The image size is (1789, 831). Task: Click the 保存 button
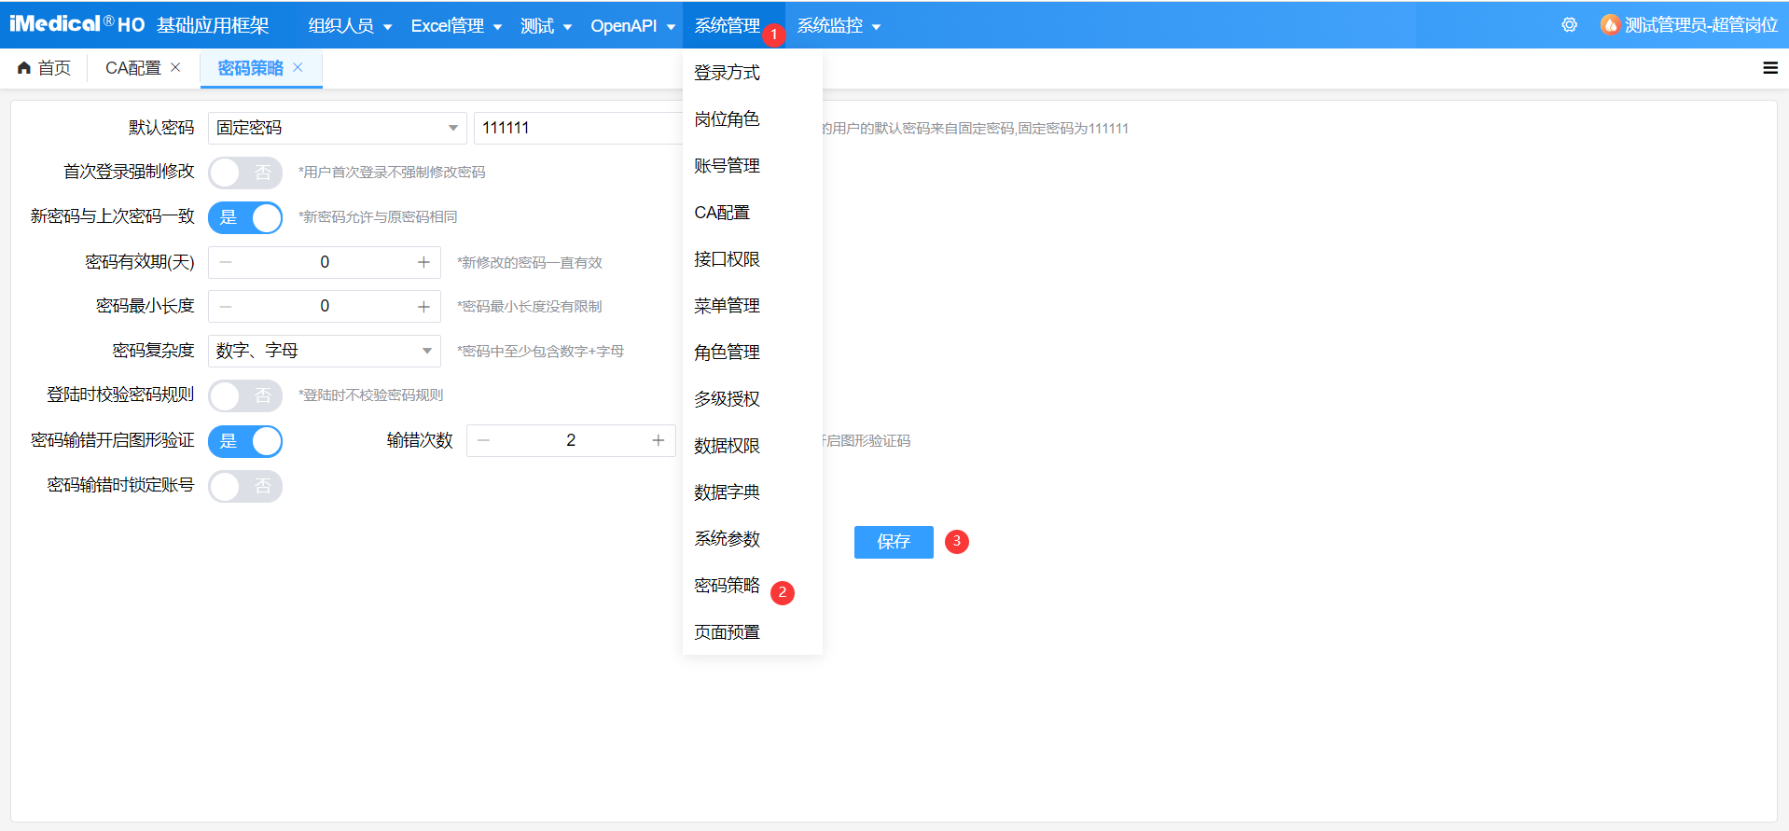coord(894,542)
